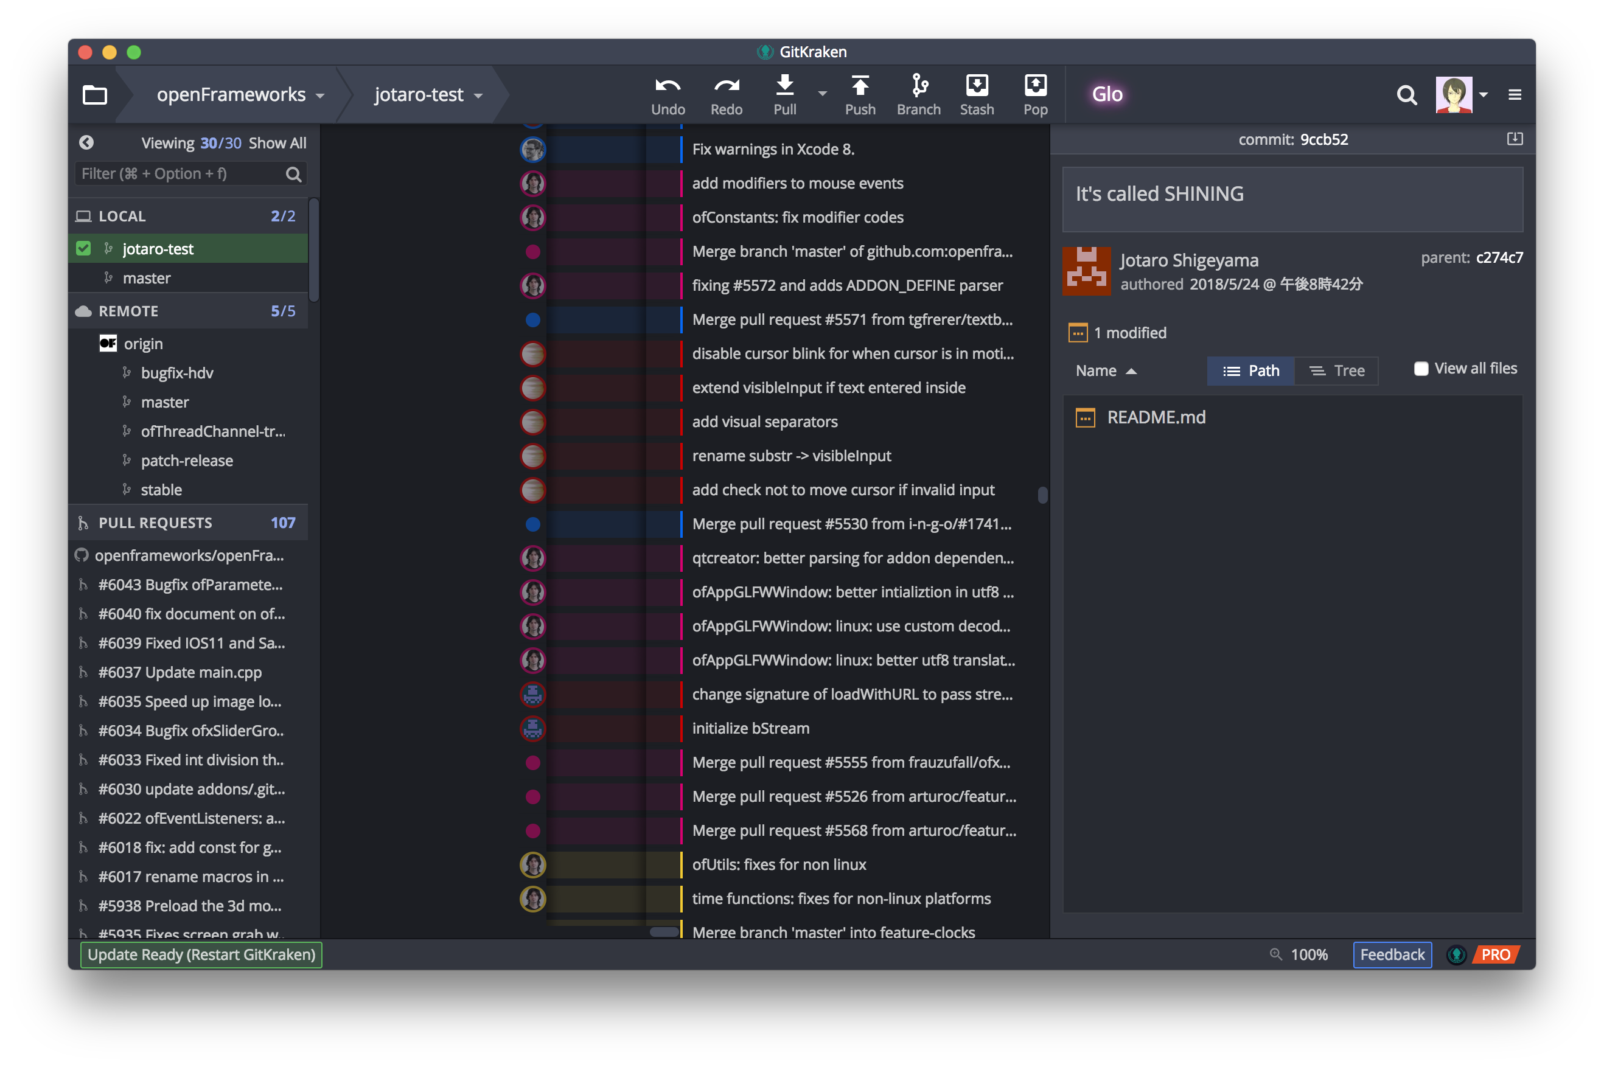Screen dimensions: 1604x1067
Task: Select the Path view tab
Action: 1251,370
